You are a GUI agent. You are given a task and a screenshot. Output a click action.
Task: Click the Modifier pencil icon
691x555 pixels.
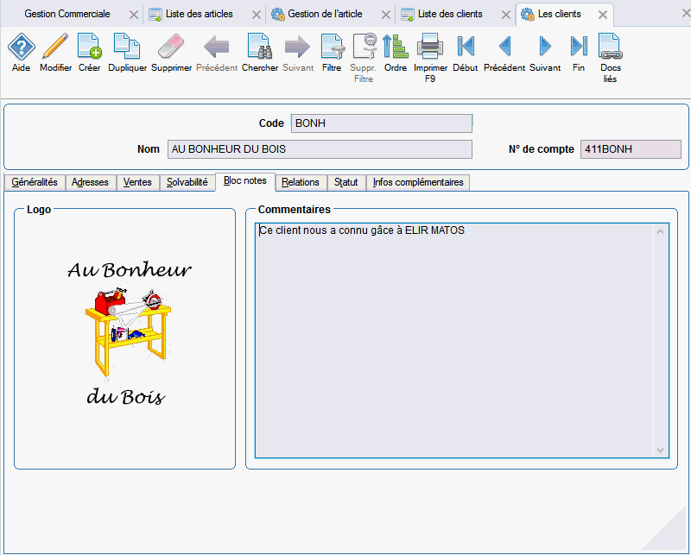[x=55, y=47]
